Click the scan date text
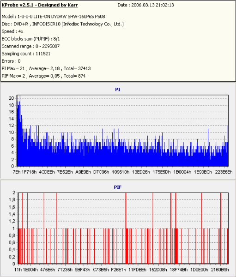The height and width of the screenshot is (277, 236). coord(145,5)
